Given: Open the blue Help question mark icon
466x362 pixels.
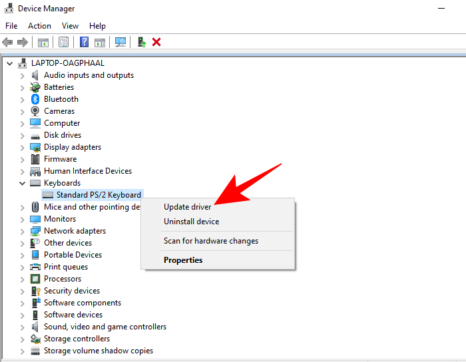Looking at the screenshot, I should (84, 42).
